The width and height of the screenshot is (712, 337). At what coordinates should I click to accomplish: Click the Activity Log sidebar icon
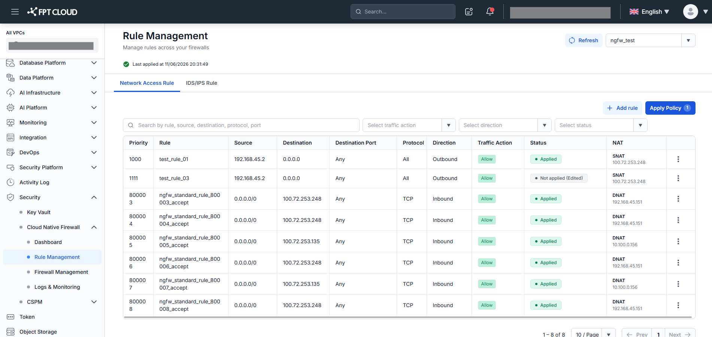coord(10,182)
